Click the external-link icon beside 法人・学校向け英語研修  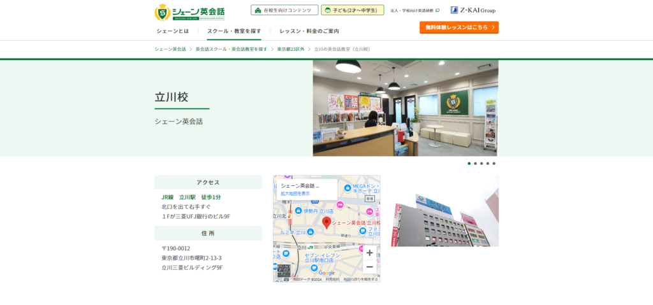(437, 10)
